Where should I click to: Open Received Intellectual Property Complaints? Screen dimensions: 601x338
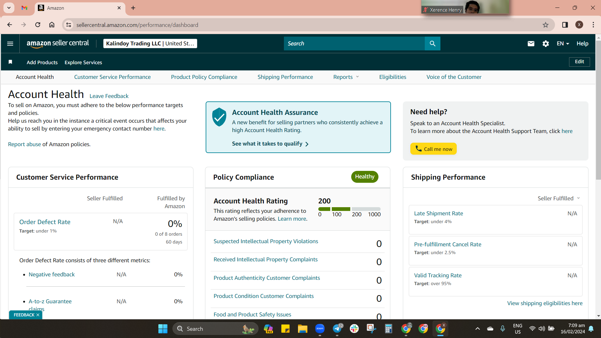click(265, 259)
